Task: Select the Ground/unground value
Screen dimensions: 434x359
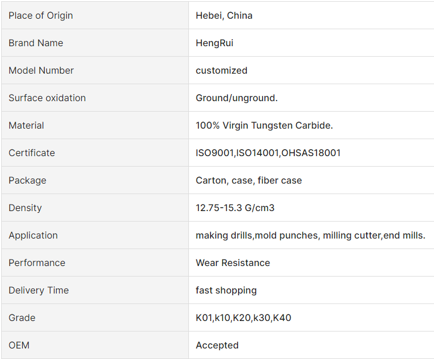Action: pyautogui.click(x=236, y=98)
